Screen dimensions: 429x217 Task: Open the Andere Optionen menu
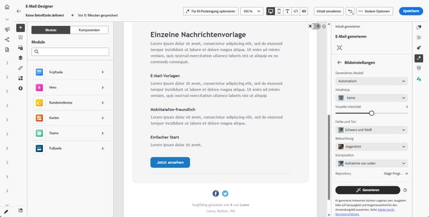[375, 11]
